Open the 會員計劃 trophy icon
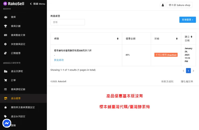Screen dimensions: 199x130 click(5, 26)
